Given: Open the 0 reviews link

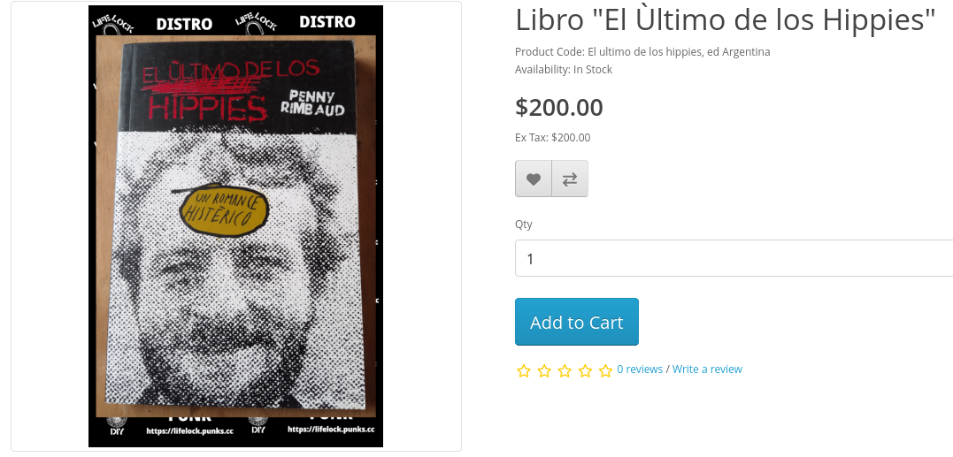Looking at the screenshot, I should click(640, 369).
